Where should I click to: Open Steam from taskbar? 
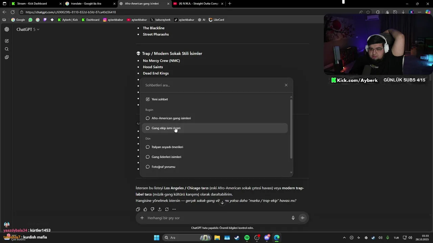[237, 238]
